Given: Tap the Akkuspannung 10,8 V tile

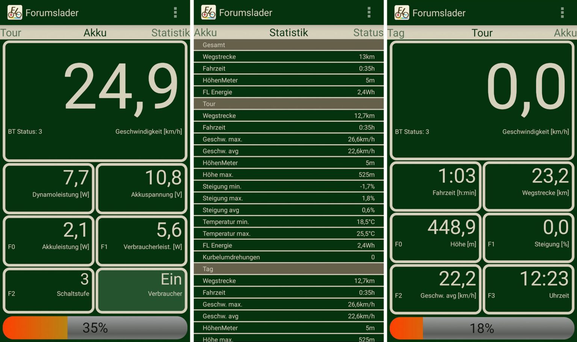Looking at the screenshot, I should (142, 188).
